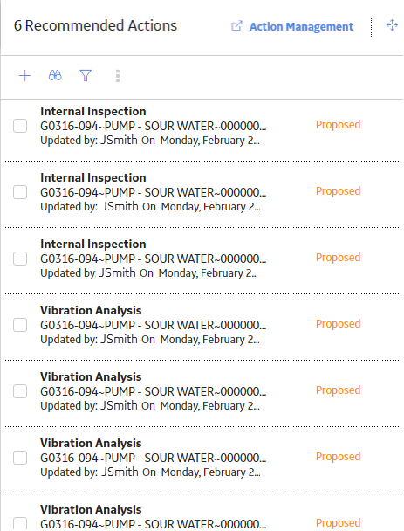Click the move/expand arrows icon in header
404x531 pixels.
click(x=392, y=25)
